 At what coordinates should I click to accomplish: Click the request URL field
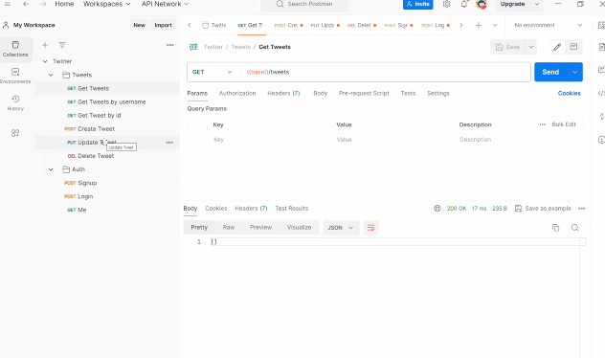tap(386, 72)
